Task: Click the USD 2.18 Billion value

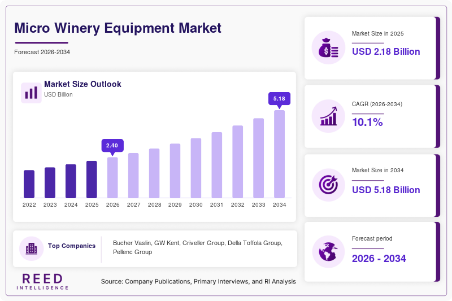Action: 386,51
